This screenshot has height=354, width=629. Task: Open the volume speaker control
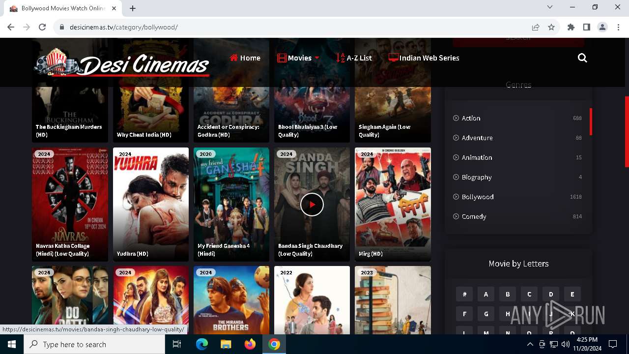[565, 344]
